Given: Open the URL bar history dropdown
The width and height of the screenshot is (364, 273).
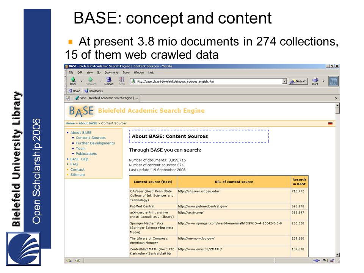Looking at the screenshot, I should [284, 81].
